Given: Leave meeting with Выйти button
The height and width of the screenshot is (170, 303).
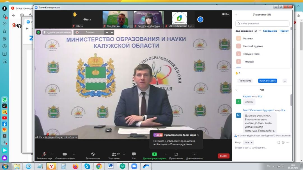Looking at the screenshot, I should (x=223, y=156).
